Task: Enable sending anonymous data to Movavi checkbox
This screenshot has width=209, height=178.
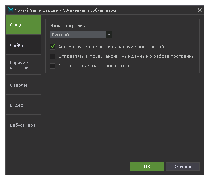Action: pos(53,56)
